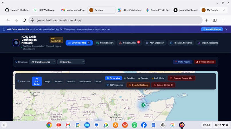This screenshot has height=129, width=231.
Task: Switch map to Terrain layer
Action: click(143, 78)
